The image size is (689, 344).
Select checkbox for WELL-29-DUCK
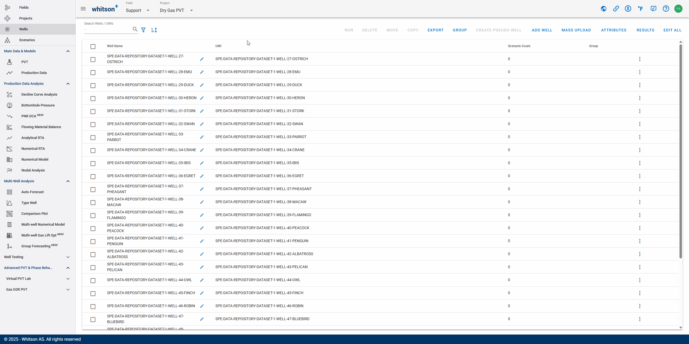pyautogui.click(x=93, y=86)
